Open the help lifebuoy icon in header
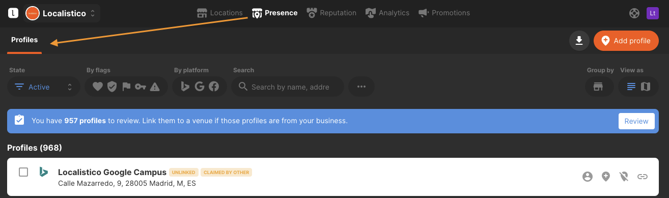The image size is (669, 198). [x=634, y=13]
